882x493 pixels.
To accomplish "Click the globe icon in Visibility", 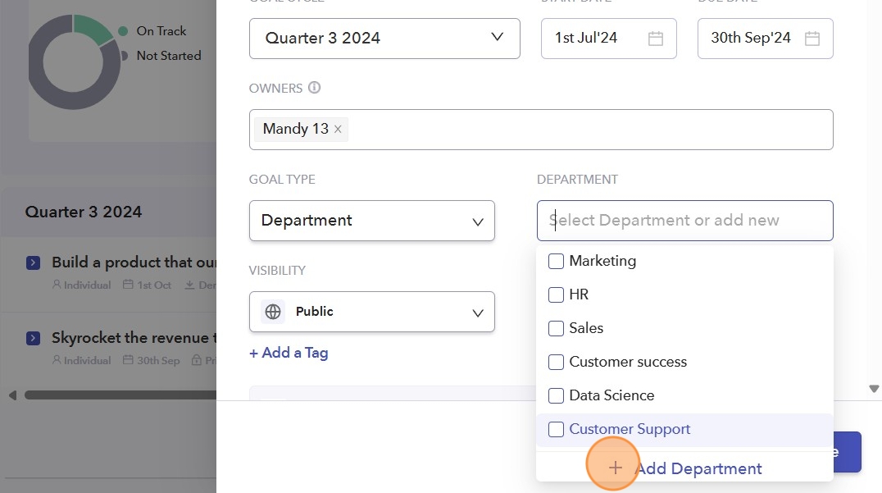I will click(273, 312).
